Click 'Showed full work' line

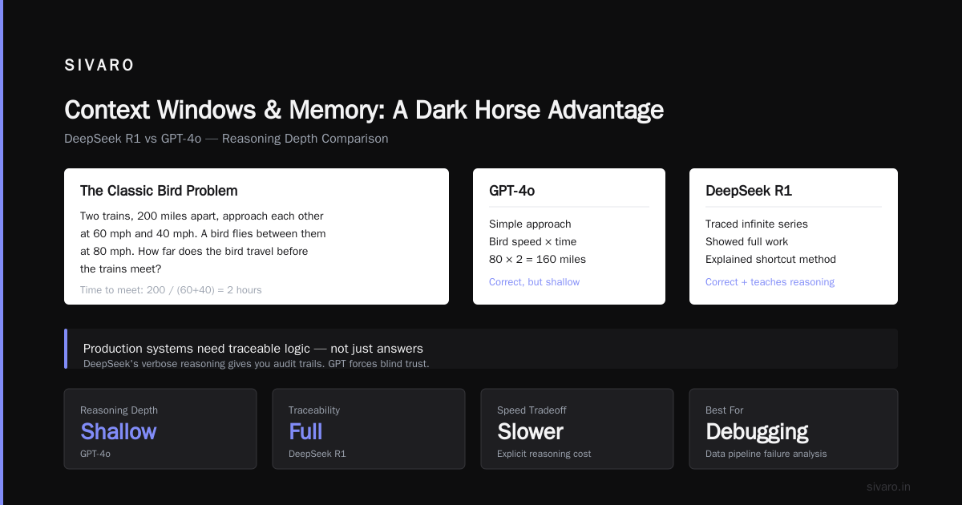coord(746,242)
